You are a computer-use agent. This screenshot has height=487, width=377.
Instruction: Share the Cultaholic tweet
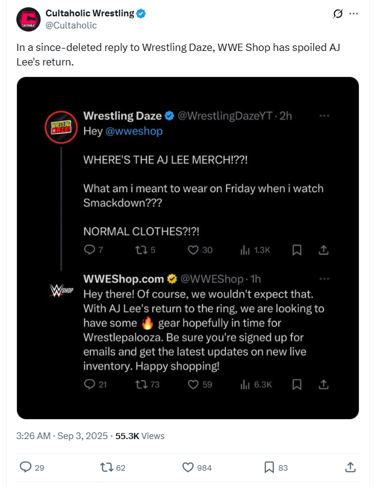(350, 467)
